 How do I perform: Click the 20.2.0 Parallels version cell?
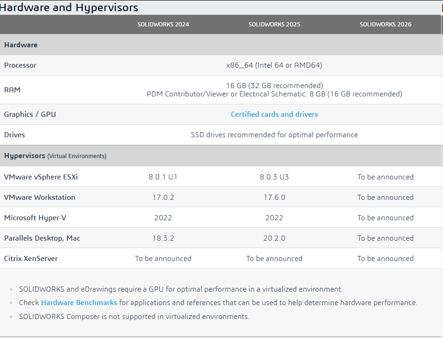274,238
